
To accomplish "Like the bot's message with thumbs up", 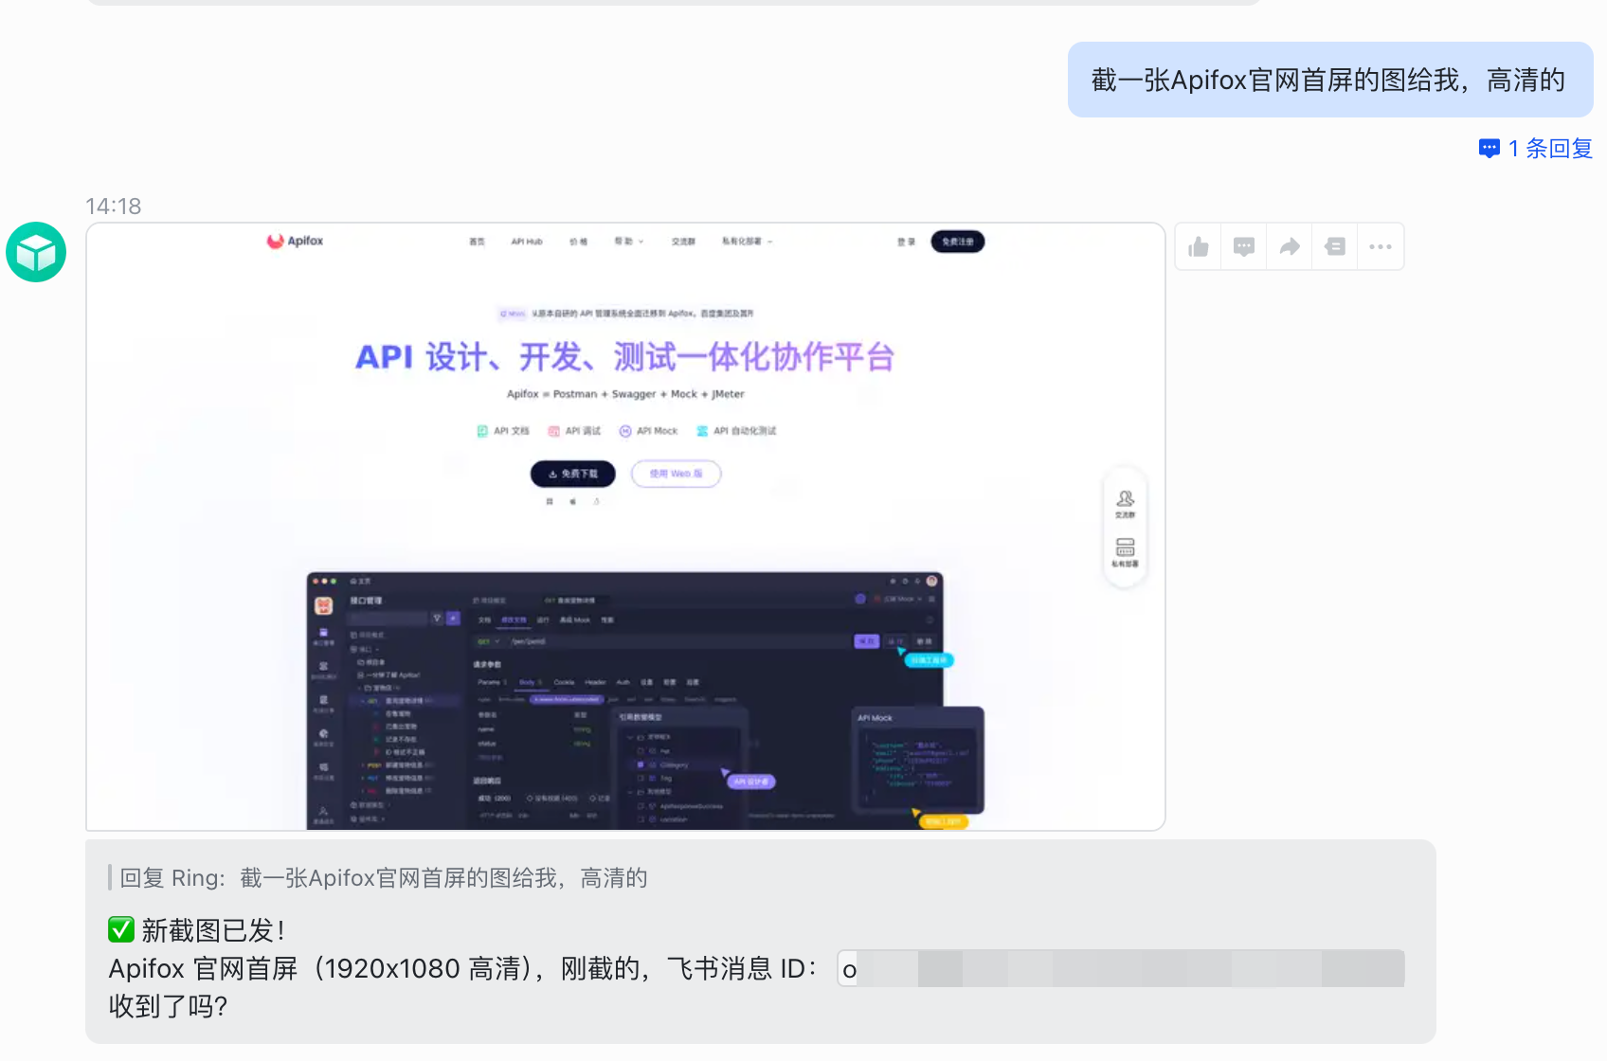I will (1197, 246).
